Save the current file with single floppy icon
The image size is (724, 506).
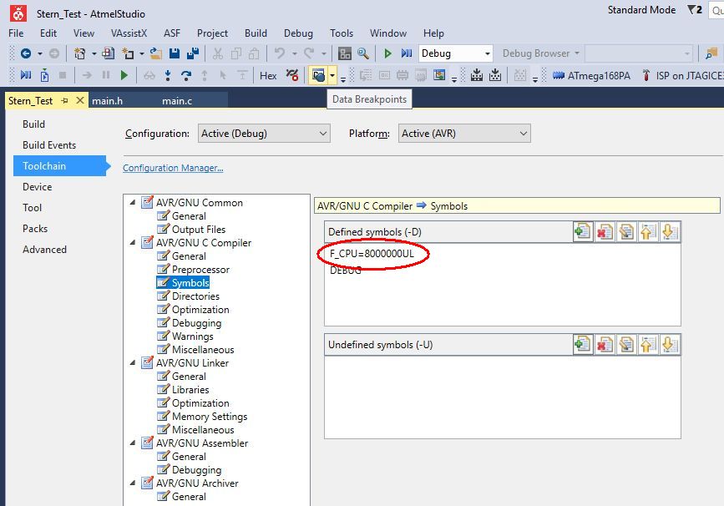coord(175,53)
